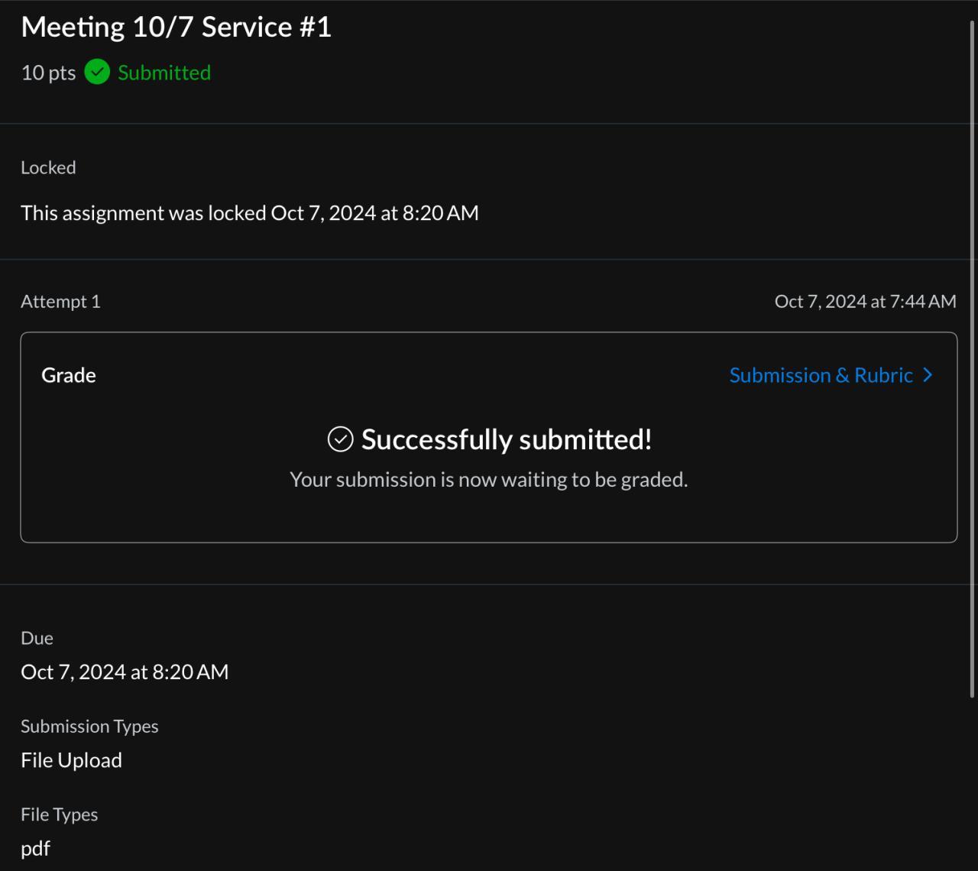Click the Grade heading in the card
The width and height of the screenshot is (978, 871).
[x=69, y=375]
